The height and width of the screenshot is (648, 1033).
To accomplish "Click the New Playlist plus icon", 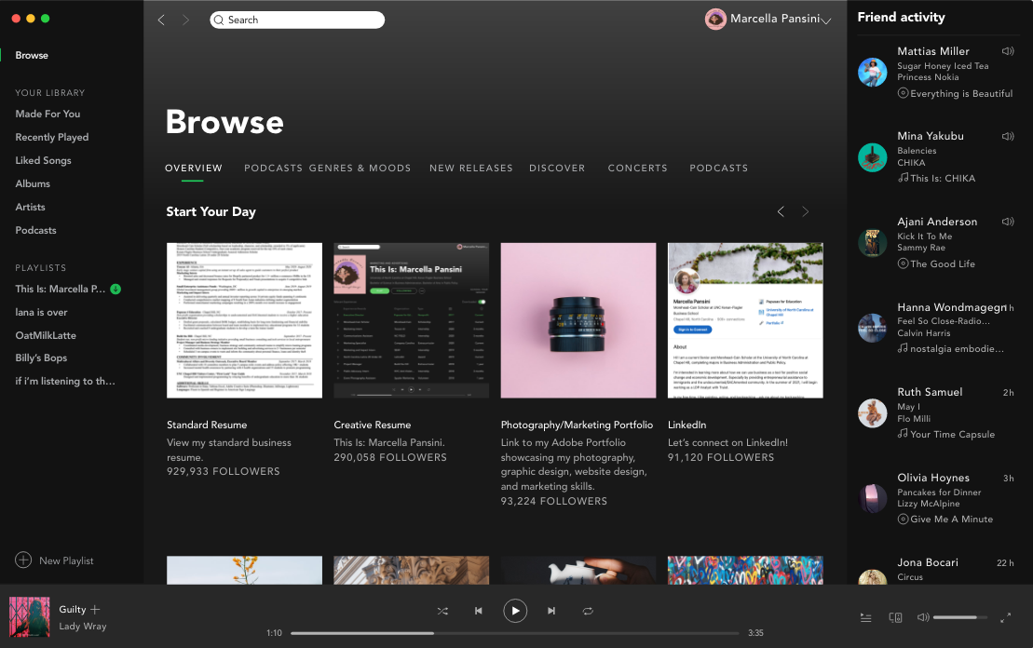I will 23,560.
